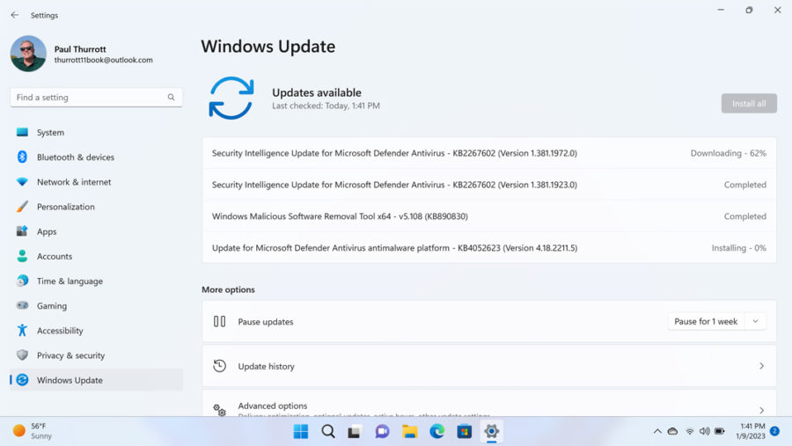The height and width of the screenshot is (446, 792).
Task: Open the weather widget showing 56°F Sunny
Action: pyautogui.click(x=33, y=431)
